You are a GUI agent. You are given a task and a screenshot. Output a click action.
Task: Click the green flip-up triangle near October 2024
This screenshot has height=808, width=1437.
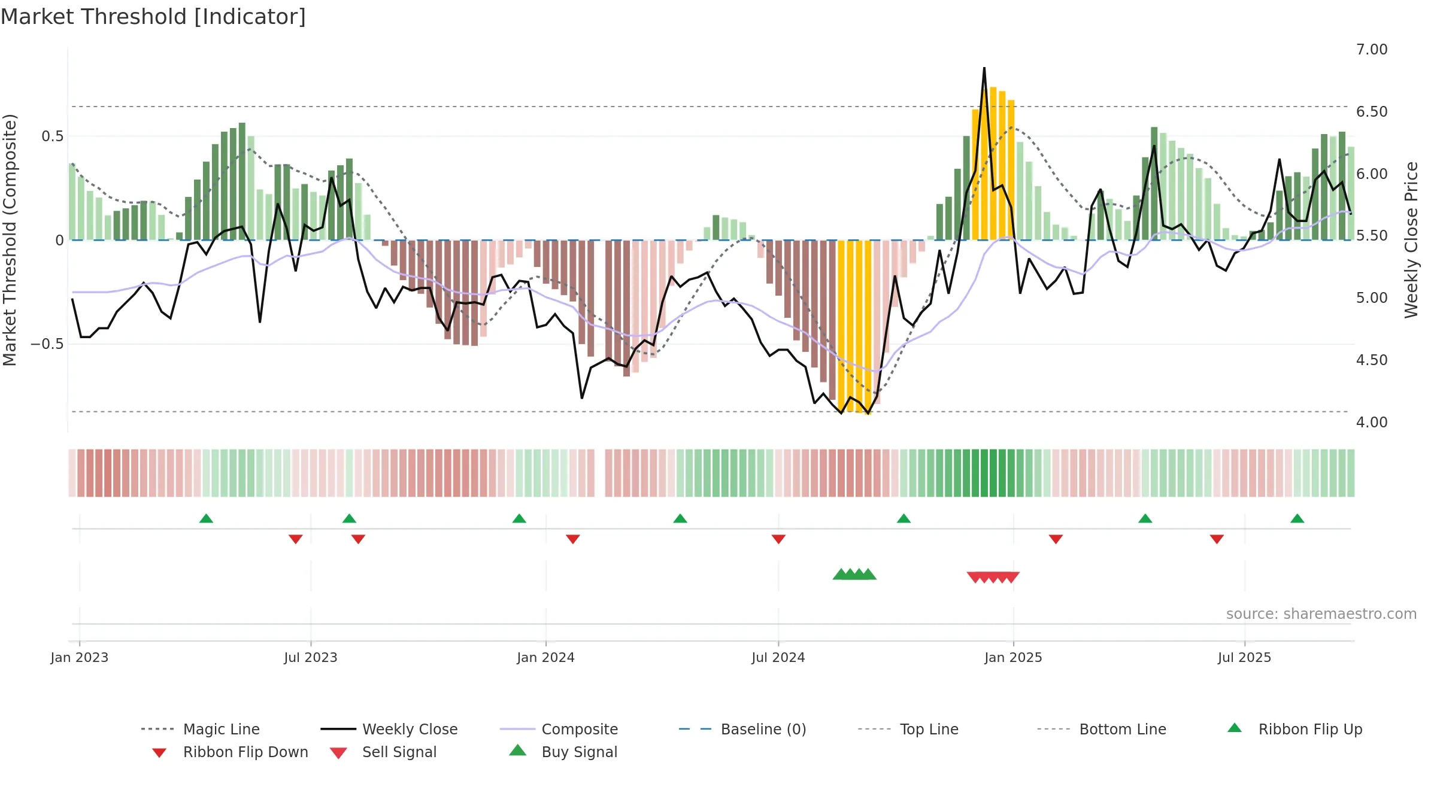click(904, 518)
